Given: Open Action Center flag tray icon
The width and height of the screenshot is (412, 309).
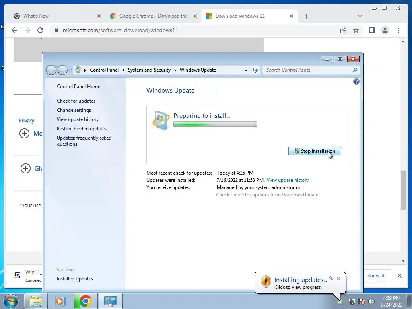Looking at the screenshot, I should [x=362, y=301].
